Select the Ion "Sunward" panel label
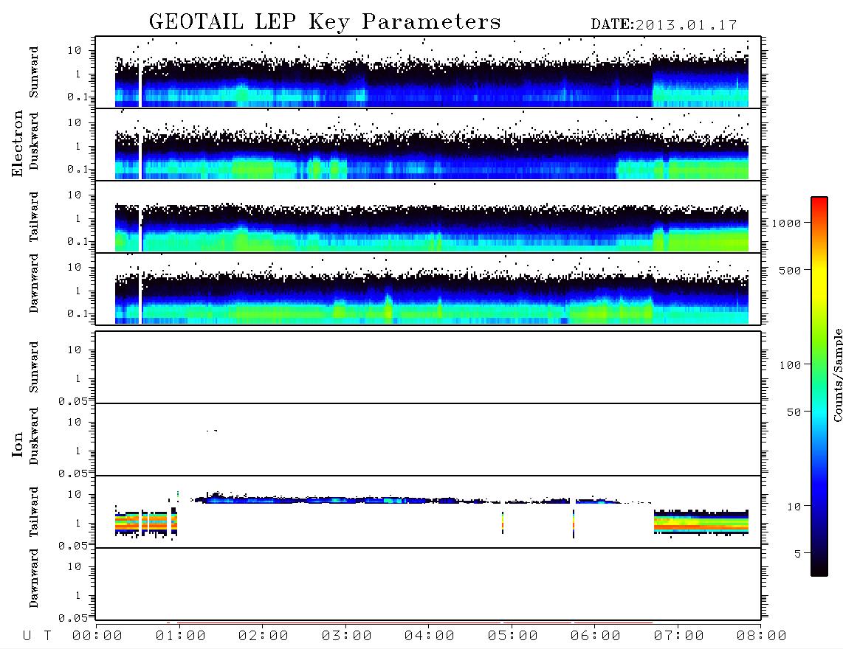Screen dimensions: 843x649 (34, 367)
